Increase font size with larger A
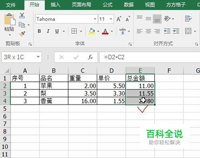Image resolution: width=200 pixels, height=158 pixels. pyautogui.click(x=119, y=19)
